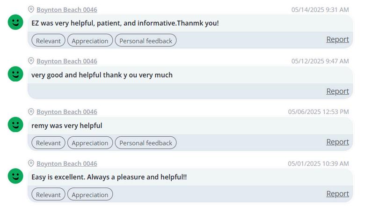Select the Personal feedback tag on the remy review

pyautogui.click(x=146, y=143)
